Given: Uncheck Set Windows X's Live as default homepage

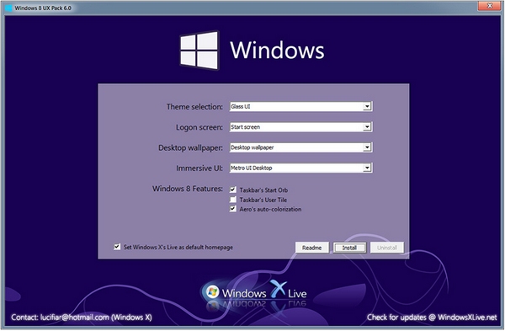Looking at the screenshot, I should 117,248.
